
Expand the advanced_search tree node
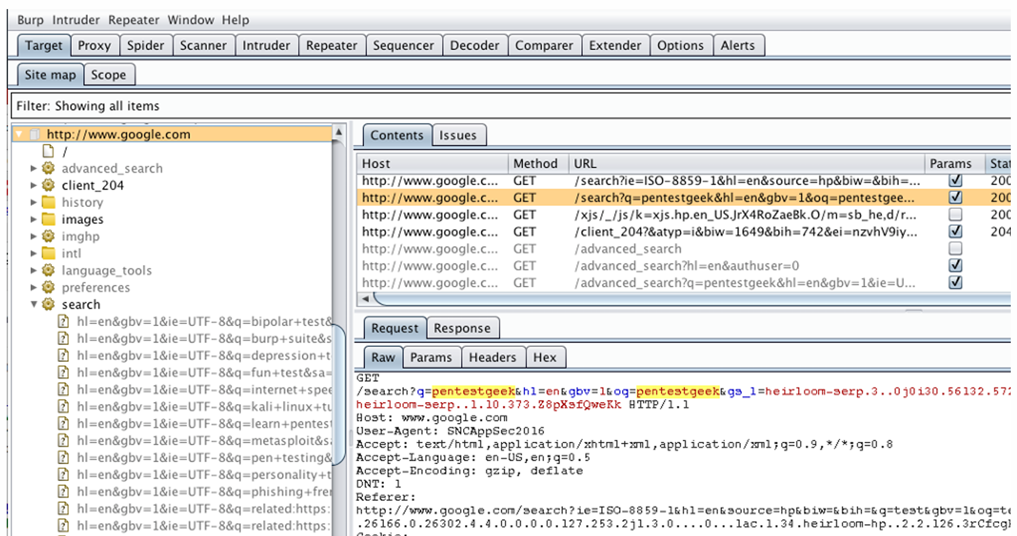click(x=34, y=168)
